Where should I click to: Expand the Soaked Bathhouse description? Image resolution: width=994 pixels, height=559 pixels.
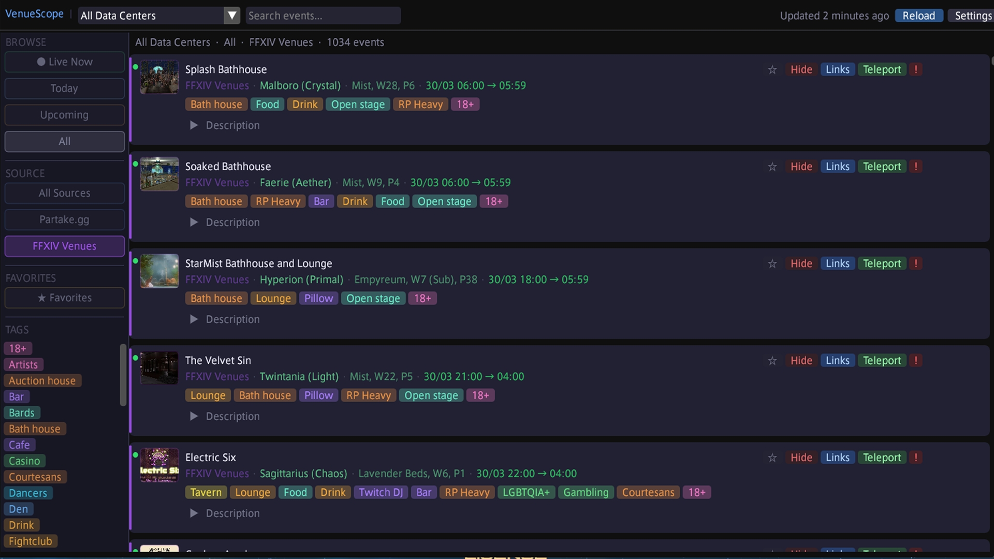pyautogui.click(x=225, y=223)
